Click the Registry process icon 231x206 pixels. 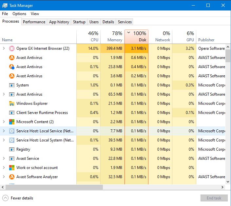12,149
